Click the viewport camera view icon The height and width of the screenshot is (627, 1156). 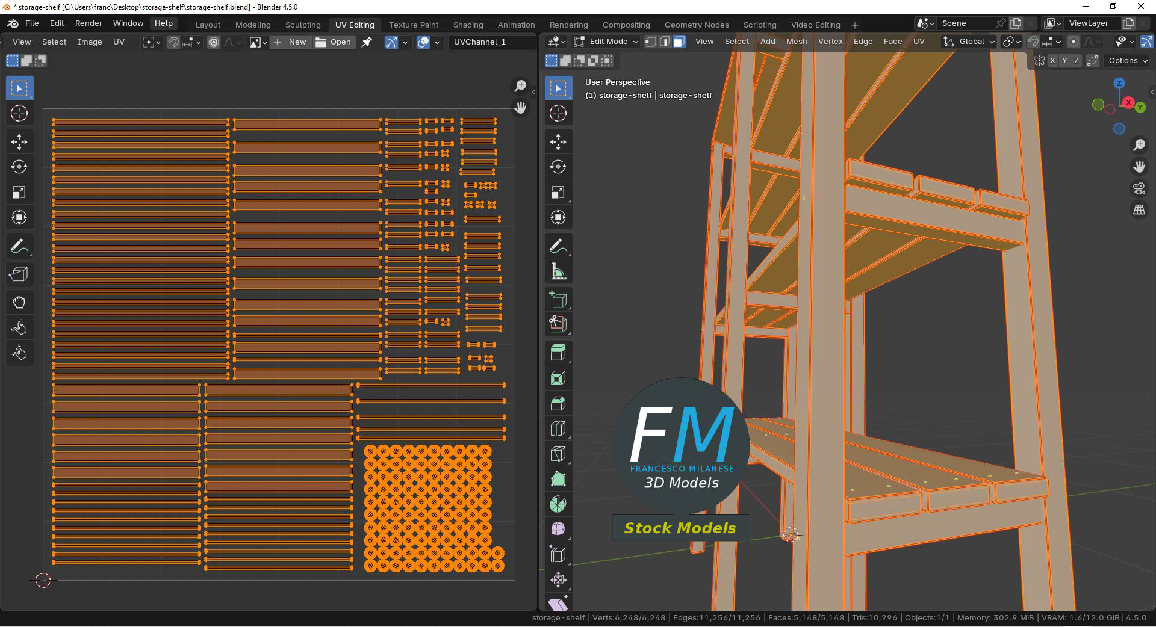1139,189
